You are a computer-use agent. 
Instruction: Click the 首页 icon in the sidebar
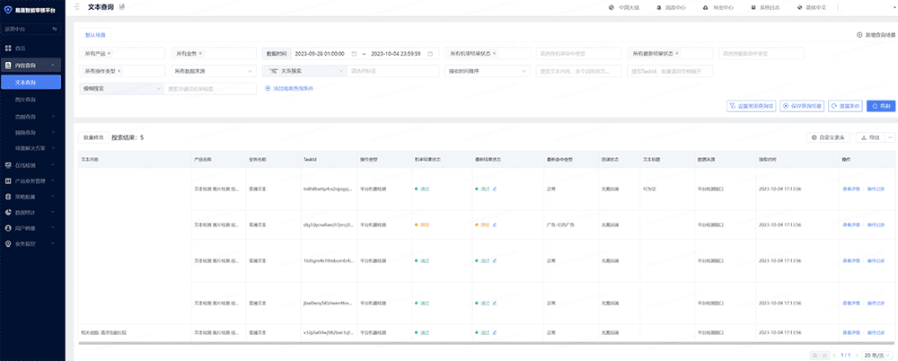click(8, 48)
